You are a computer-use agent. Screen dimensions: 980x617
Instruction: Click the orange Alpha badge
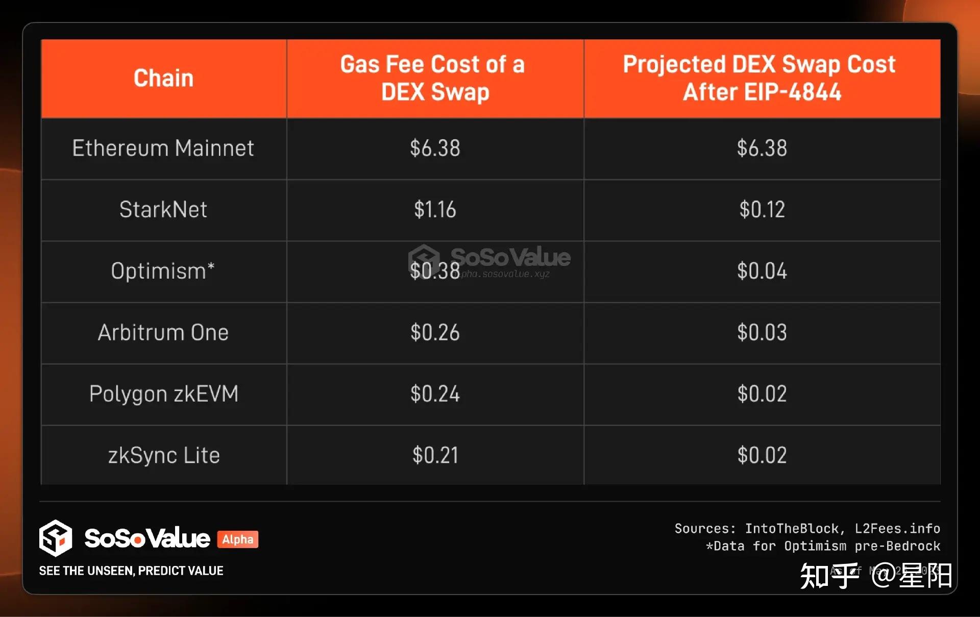[x=238, y=539]
